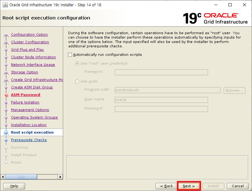This screenshot has height=191, width=252.
Task: Click the Prerequisite Checks step marker icon
Action: pos(6,140)
